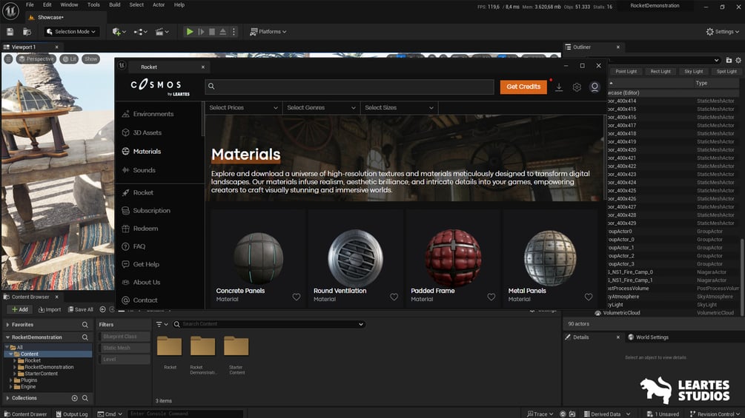Expand the Collections section

point(7,398)
